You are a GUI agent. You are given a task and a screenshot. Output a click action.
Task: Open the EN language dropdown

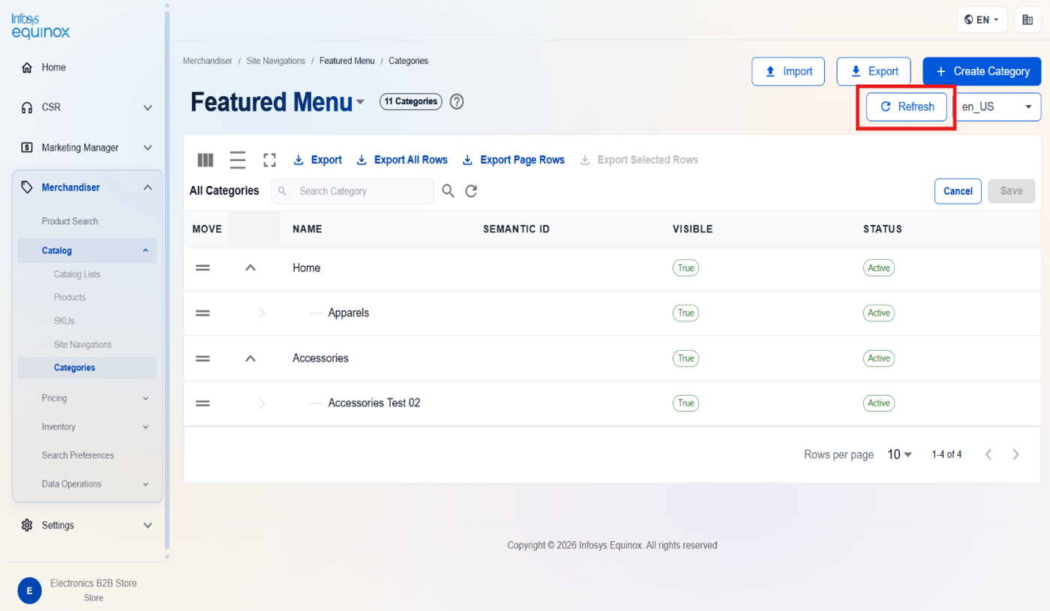(x=982, y=19)
